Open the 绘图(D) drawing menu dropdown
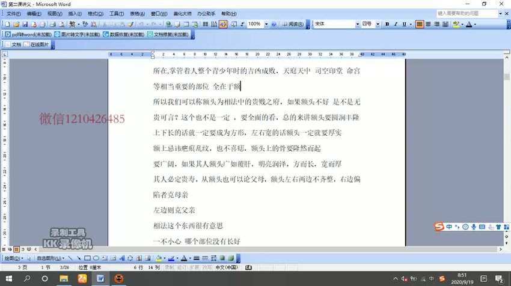 tap(13, 258)
